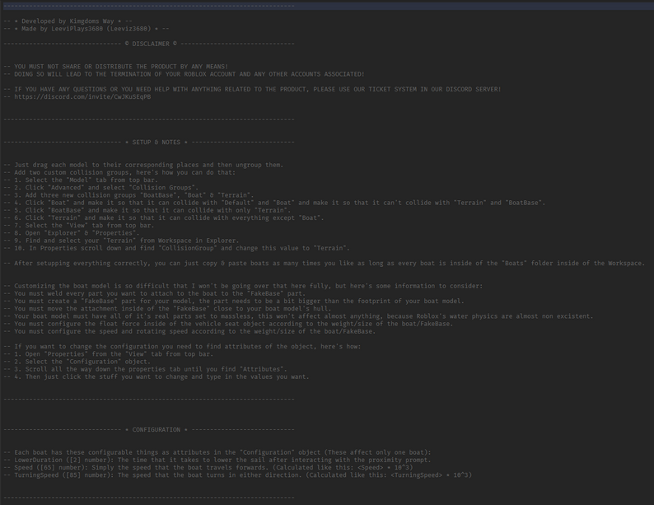Screen dimensions: 654x505
Task: Click step '3. Add three new collision groups' line
Action: click(x=128, y=195)
